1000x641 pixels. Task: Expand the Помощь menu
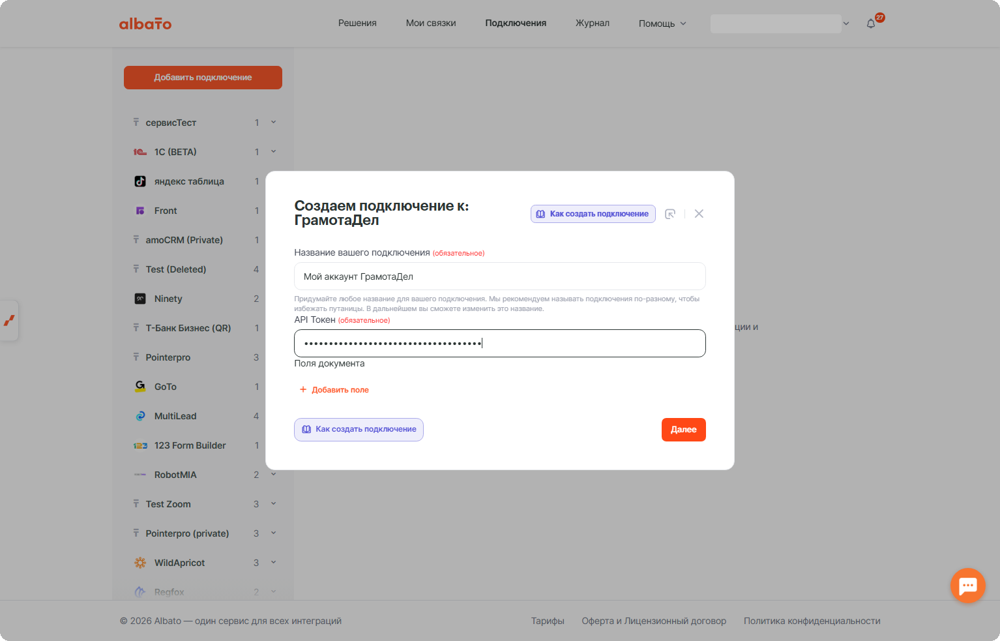pyautogui.click(x=662, y=23)
